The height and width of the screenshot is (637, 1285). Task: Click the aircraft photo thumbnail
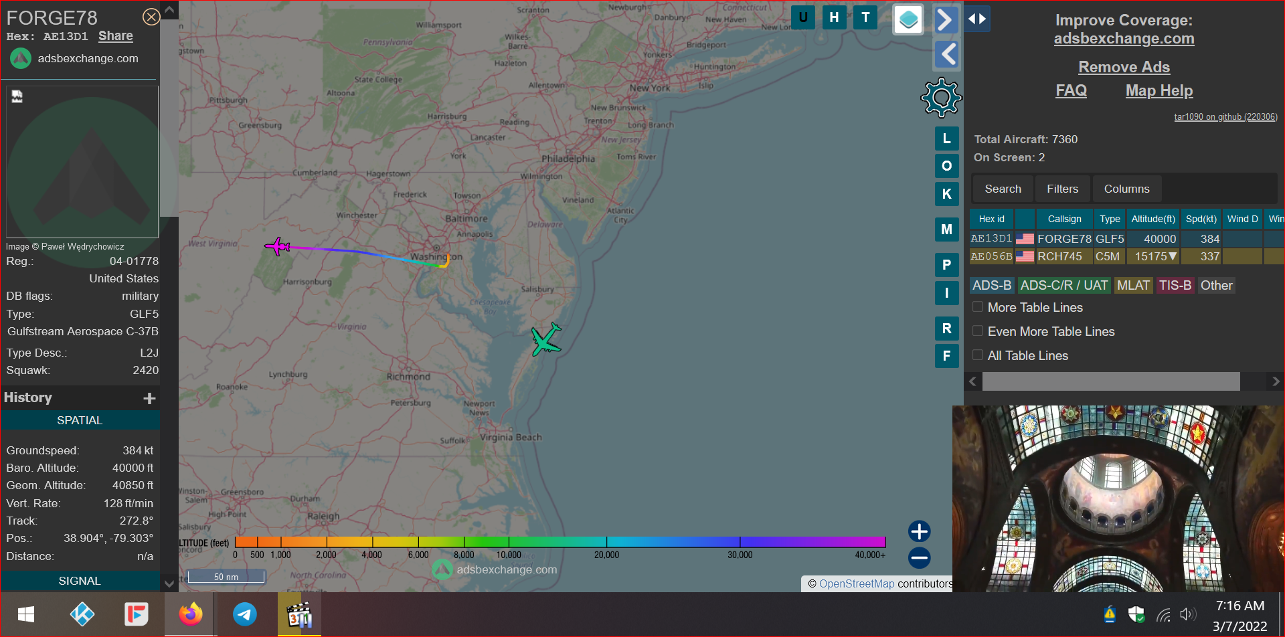(82, 162)
